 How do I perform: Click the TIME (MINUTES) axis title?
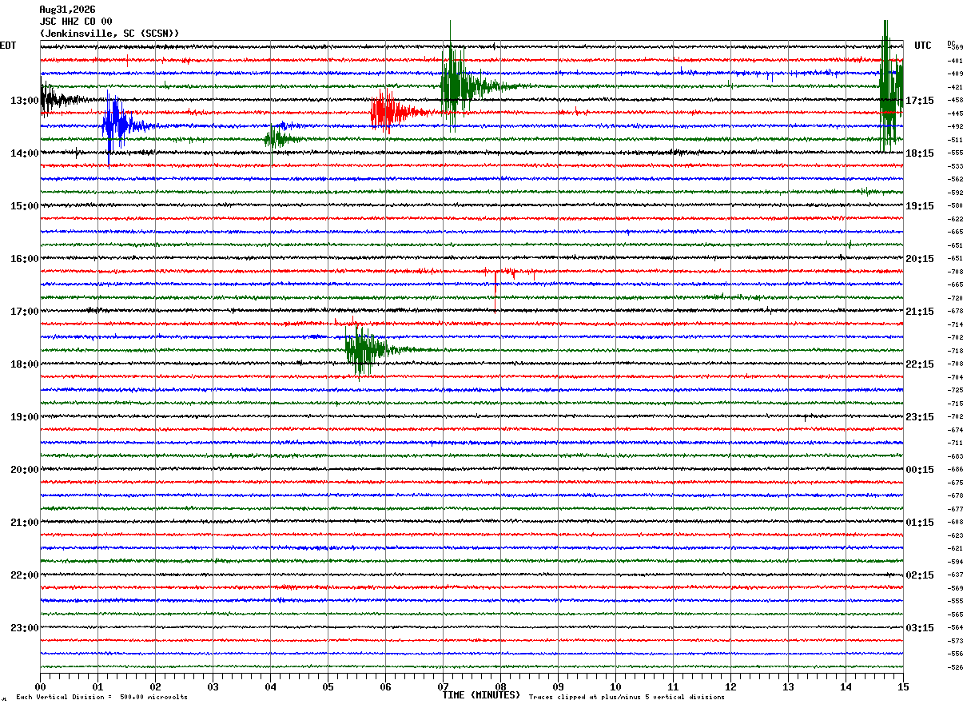tap(481, 695)
